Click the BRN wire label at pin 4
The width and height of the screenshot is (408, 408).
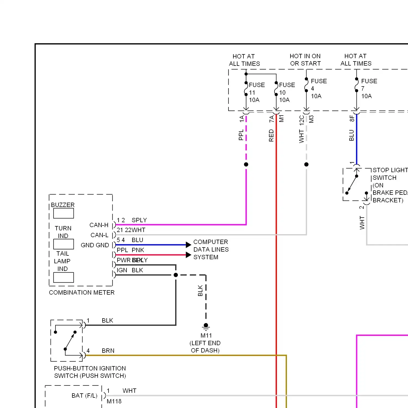[x=108, y=351]
